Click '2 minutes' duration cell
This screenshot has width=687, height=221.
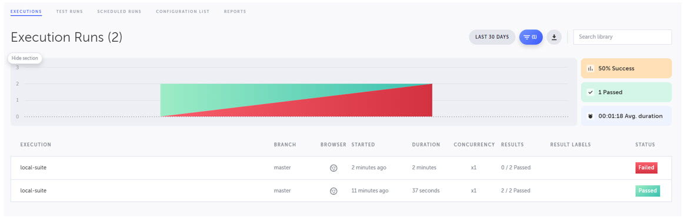[x=425, y=168]
